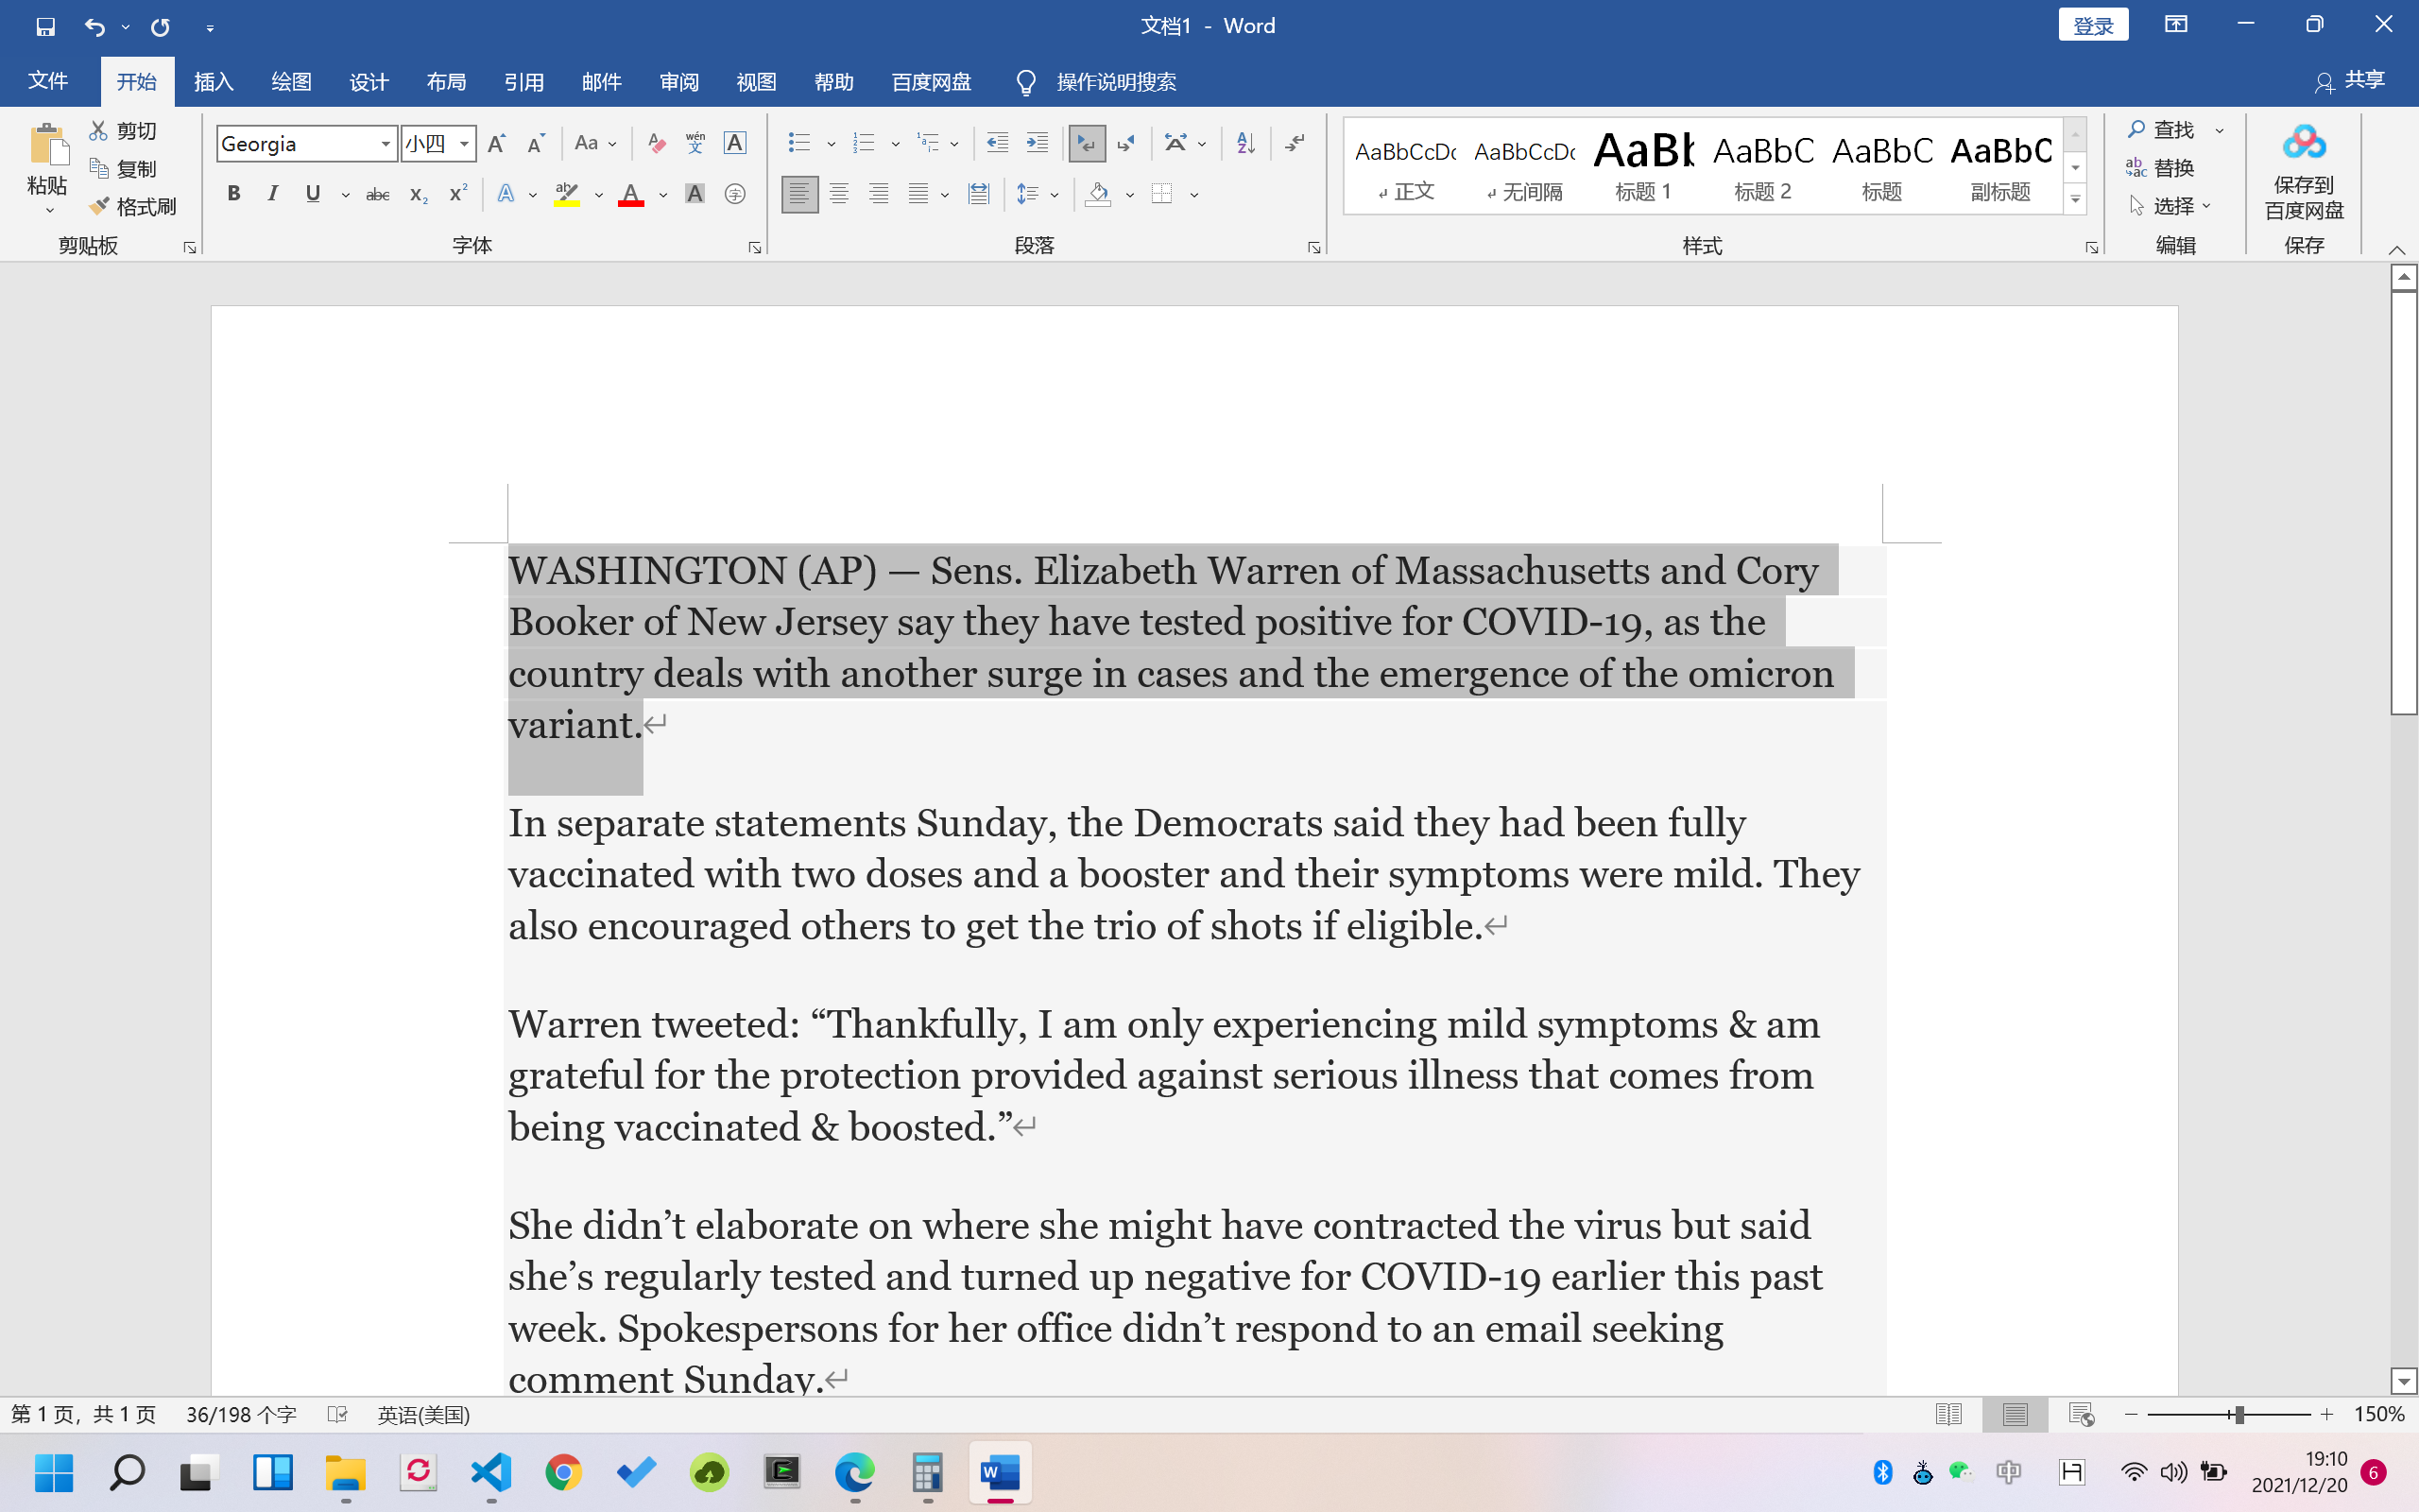Expand the styles gallery more arrow
This screenshot has height=1512, width=2419.
coord(2075,199)
